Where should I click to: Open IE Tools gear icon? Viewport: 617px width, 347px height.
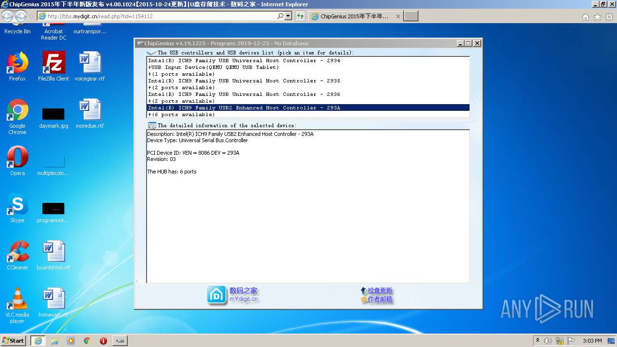tap(609, 17)
